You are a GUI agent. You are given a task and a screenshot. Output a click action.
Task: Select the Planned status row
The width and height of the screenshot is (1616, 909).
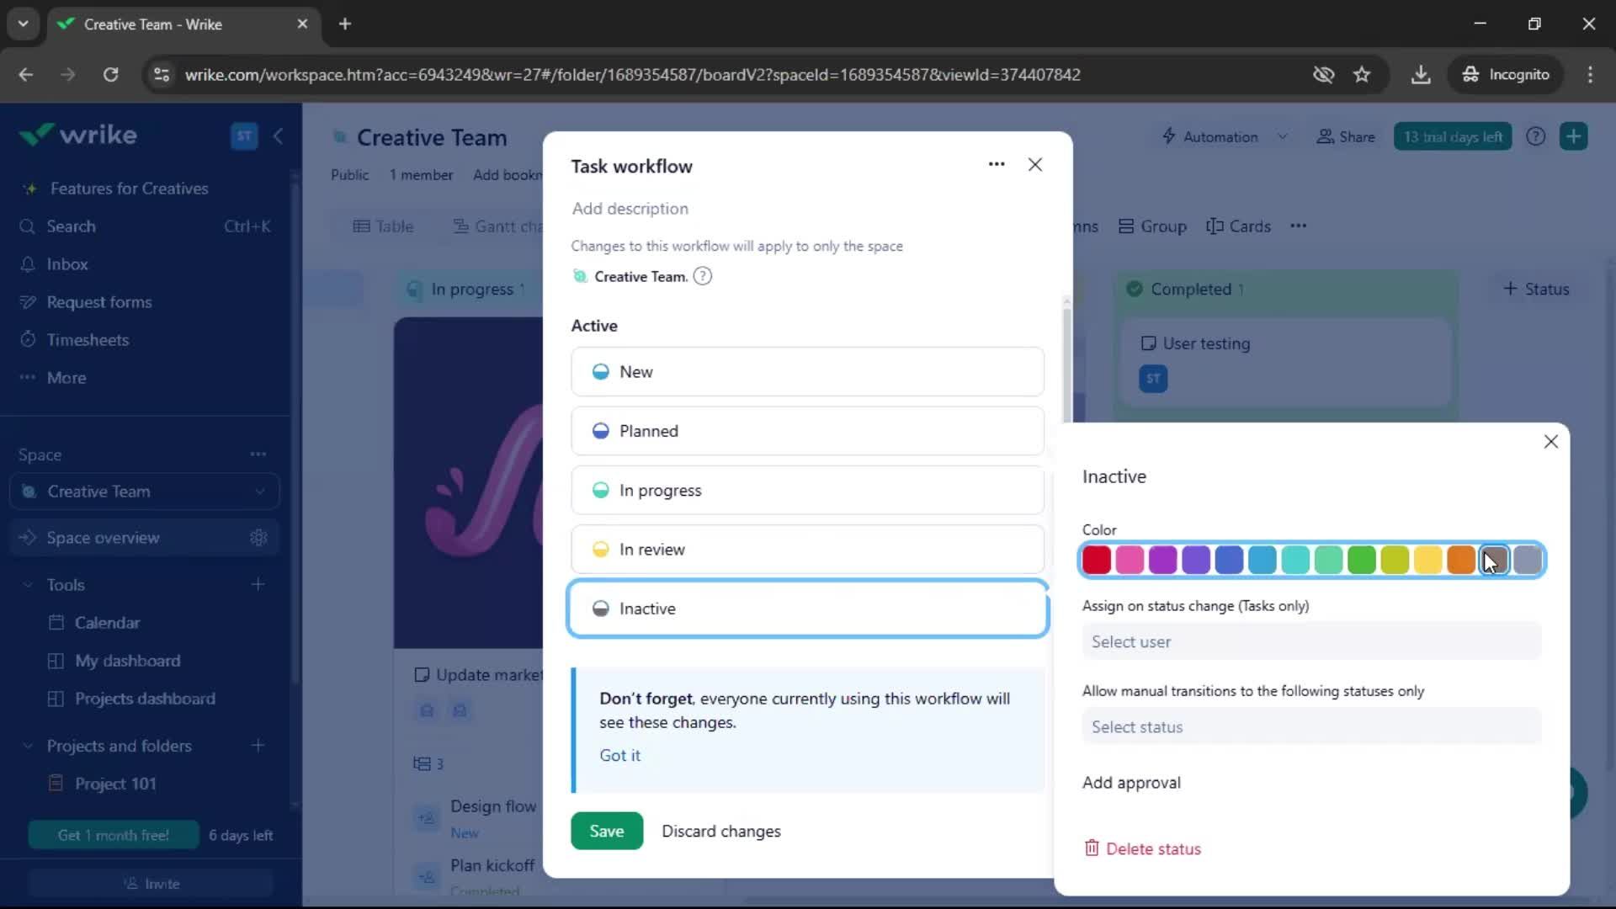(x=807, y=431)
